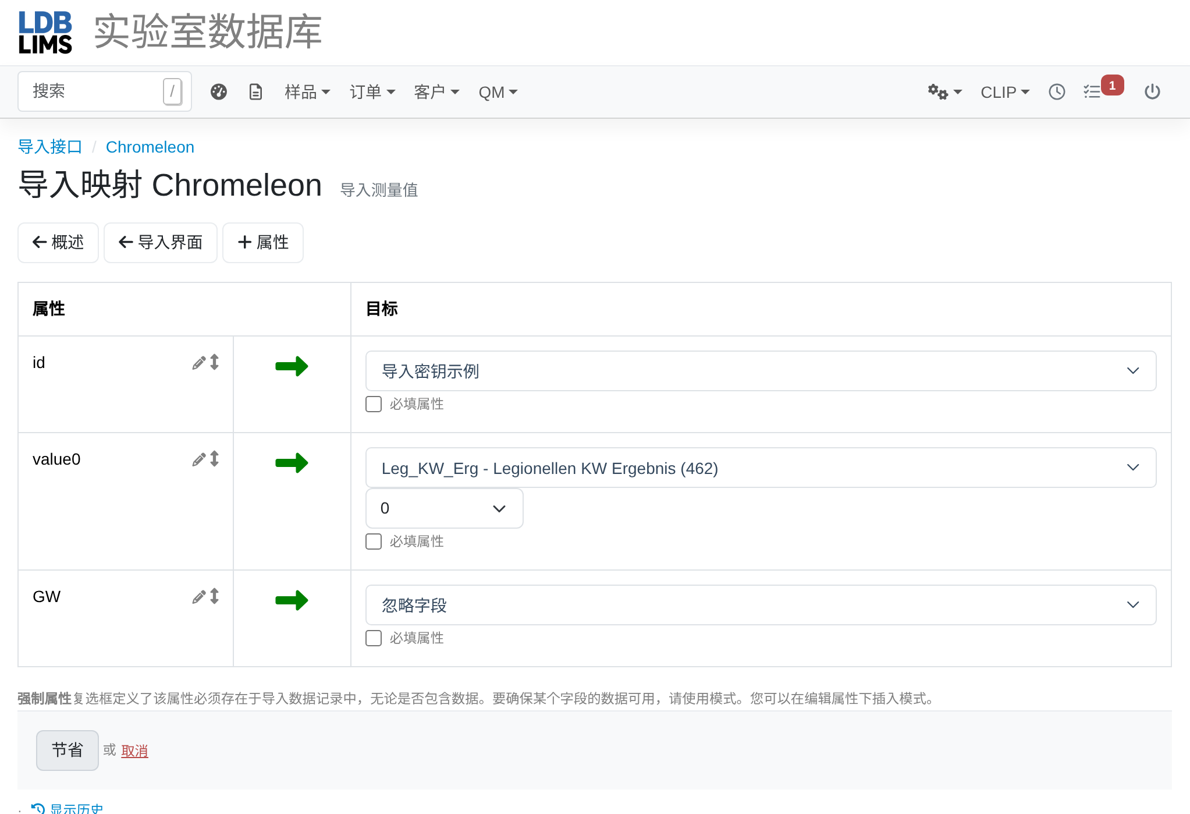The image size is (1190, 814).
Task: Open the 订单 menu
Action: pyautogui.click(x=372, y=92)
